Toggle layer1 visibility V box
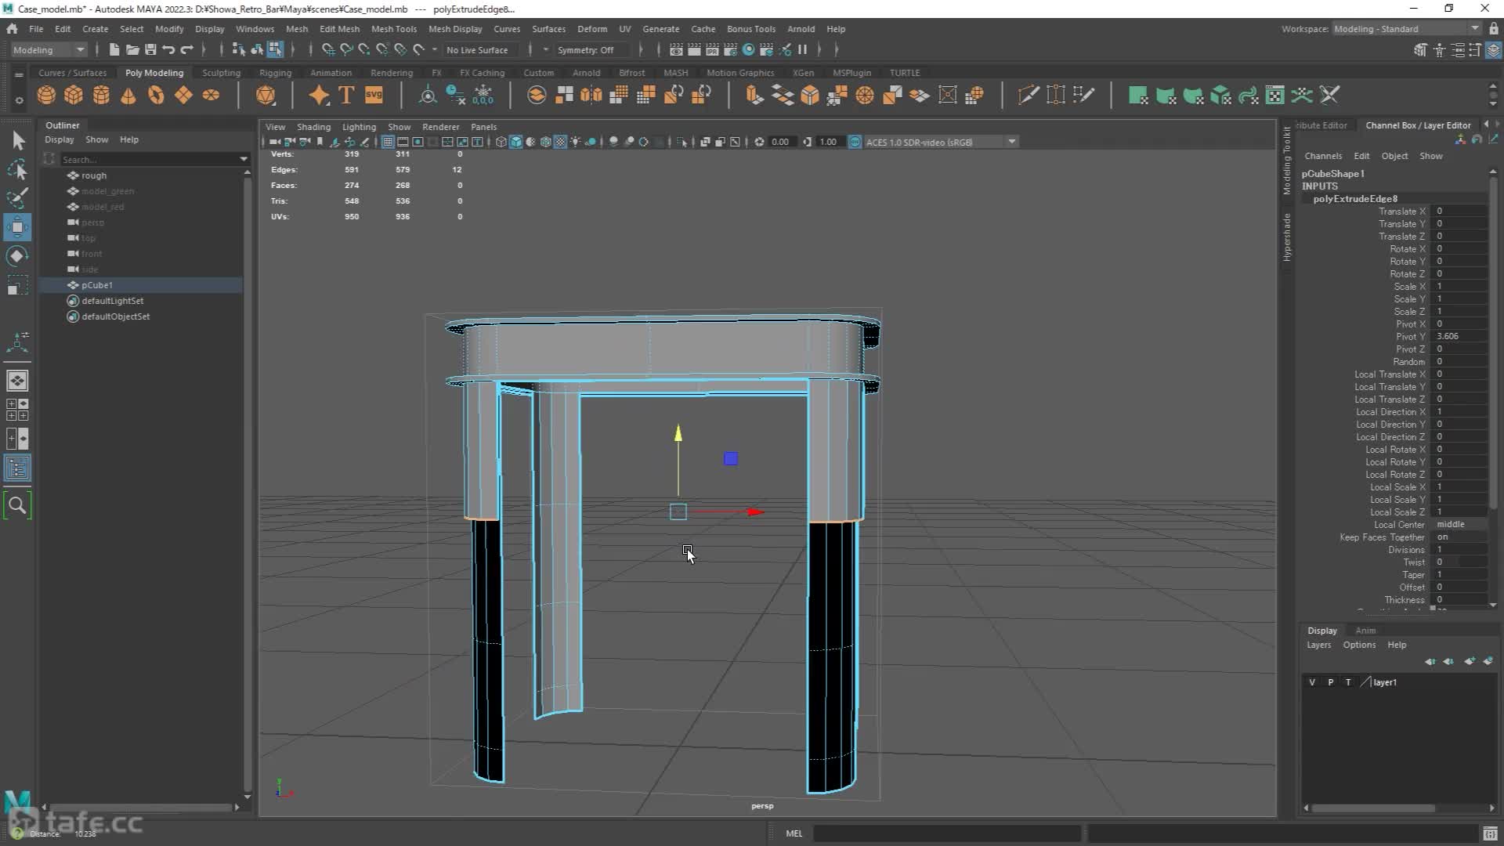The height and width of the screenshot is (846, 1504). tap(1312, 682)
